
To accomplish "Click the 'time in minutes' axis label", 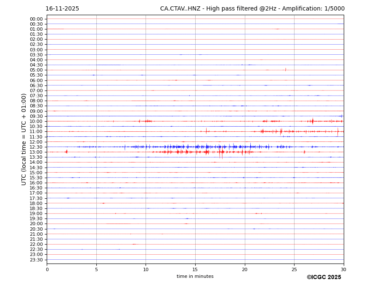I will 195,277.
